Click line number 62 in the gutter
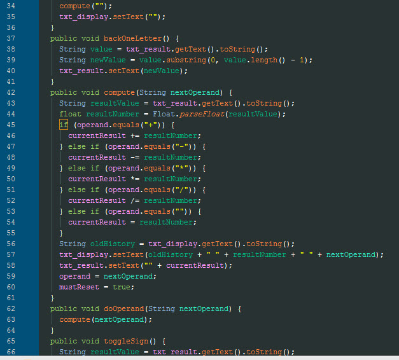Screen dimensions: 399x360 (x=11, y=308)
